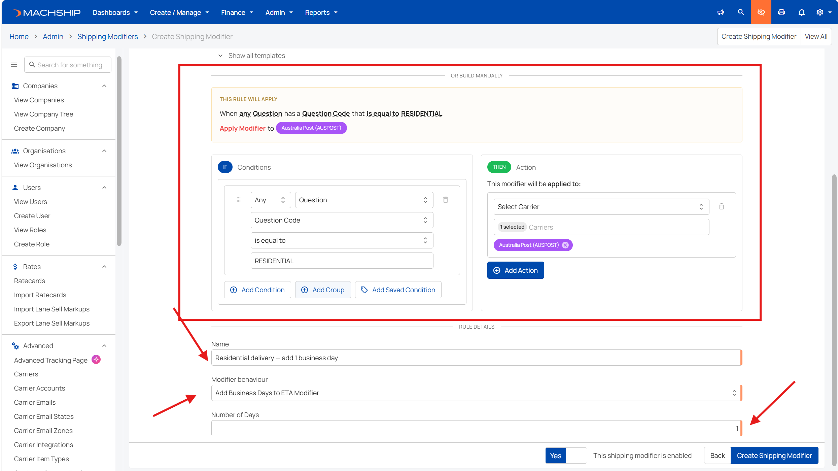Open the Question entity dropdown
Image resolution: width=838 pixels, height=471 pixels.
[x=364, y=200]
